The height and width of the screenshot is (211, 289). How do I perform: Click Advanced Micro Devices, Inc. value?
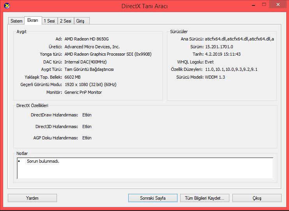(92, 47)
